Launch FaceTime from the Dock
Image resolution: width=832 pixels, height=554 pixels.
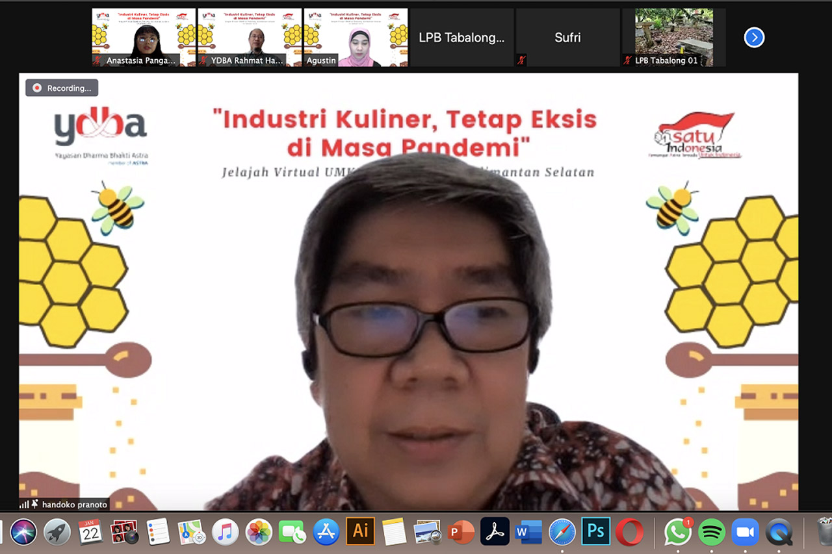[292, 533]
